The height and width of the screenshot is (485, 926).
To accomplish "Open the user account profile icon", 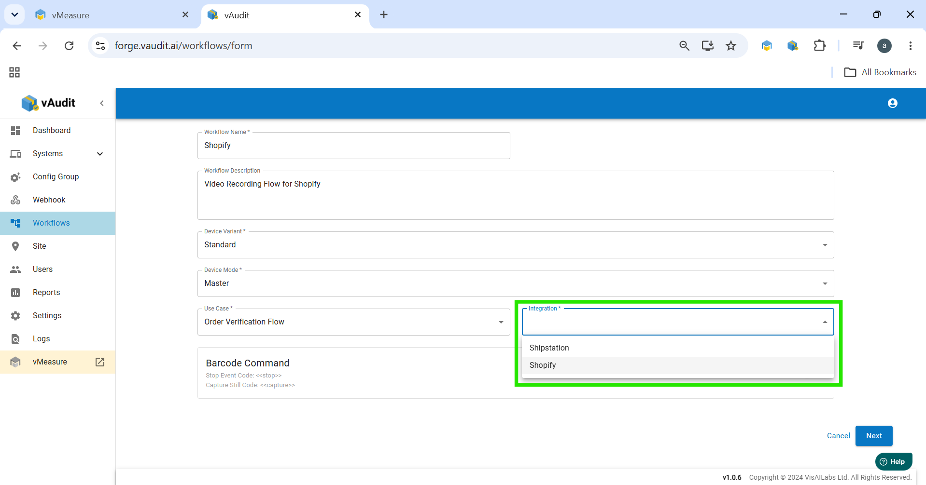I will pos(893,103).
